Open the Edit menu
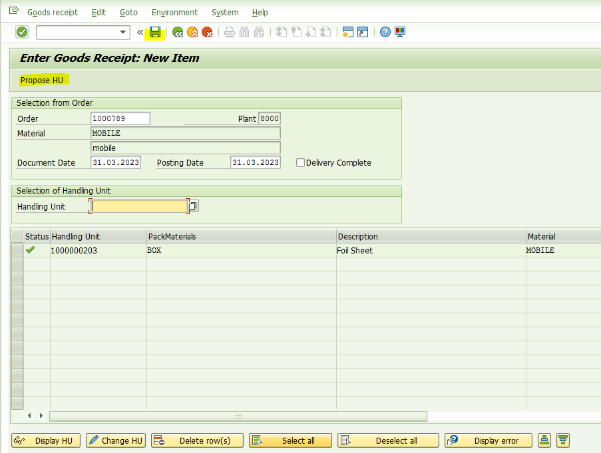 coord(99,12)
